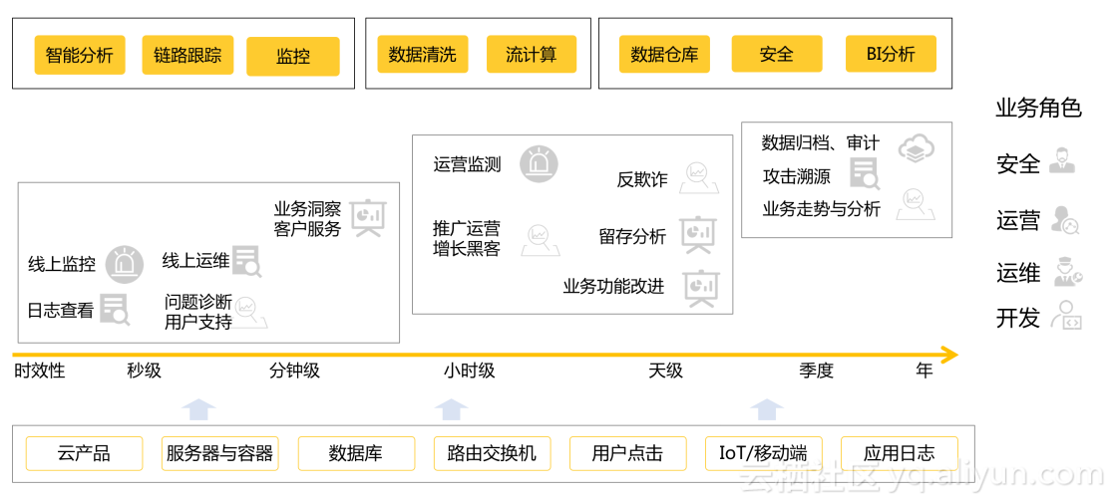Click the 年 timeline label
1110x498 pixels.
925,370
